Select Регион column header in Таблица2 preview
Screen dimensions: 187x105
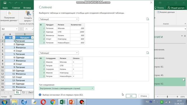(x=65, y=58)
